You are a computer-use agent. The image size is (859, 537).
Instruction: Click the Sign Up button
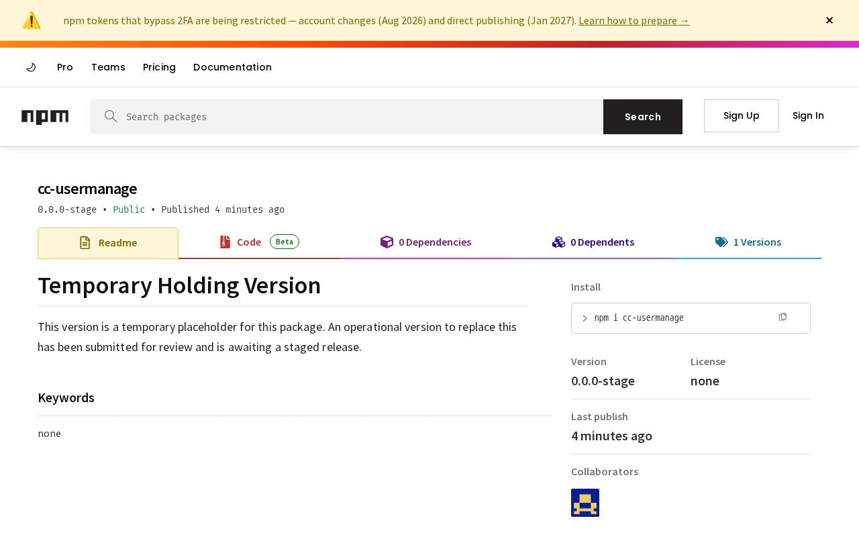(742, 115)
